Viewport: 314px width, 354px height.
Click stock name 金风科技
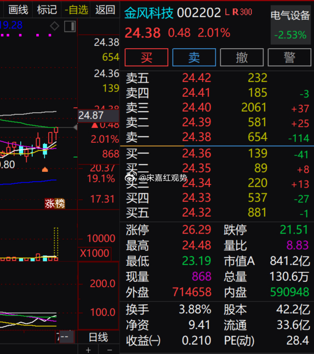tap(149, 13)
